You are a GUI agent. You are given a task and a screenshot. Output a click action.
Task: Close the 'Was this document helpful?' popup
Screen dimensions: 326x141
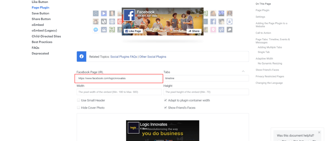[319, 132]
